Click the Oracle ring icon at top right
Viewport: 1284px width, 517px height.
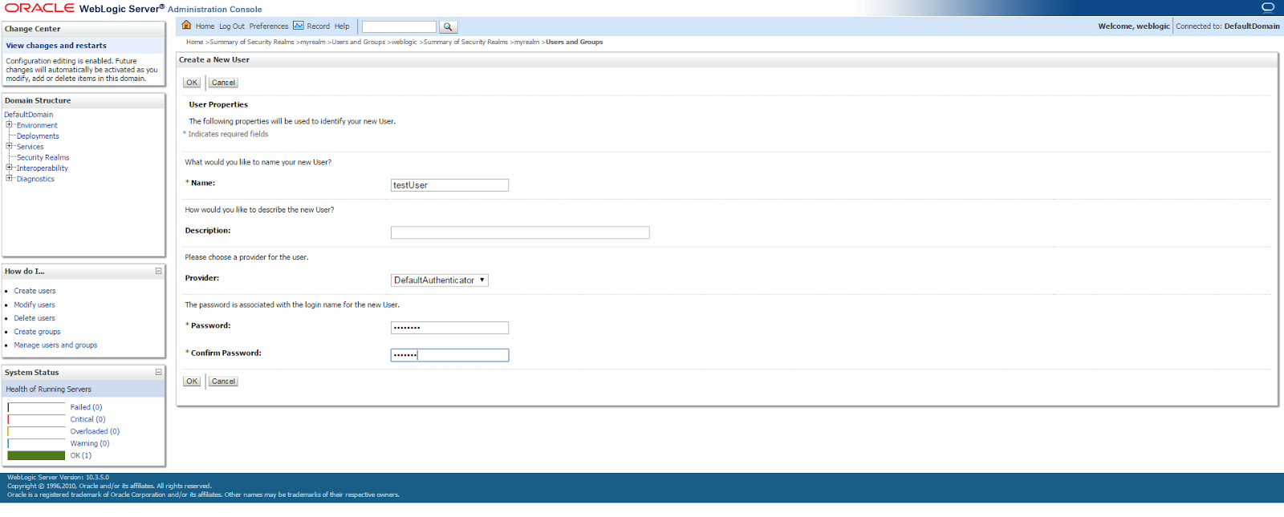click(1268, 7)
